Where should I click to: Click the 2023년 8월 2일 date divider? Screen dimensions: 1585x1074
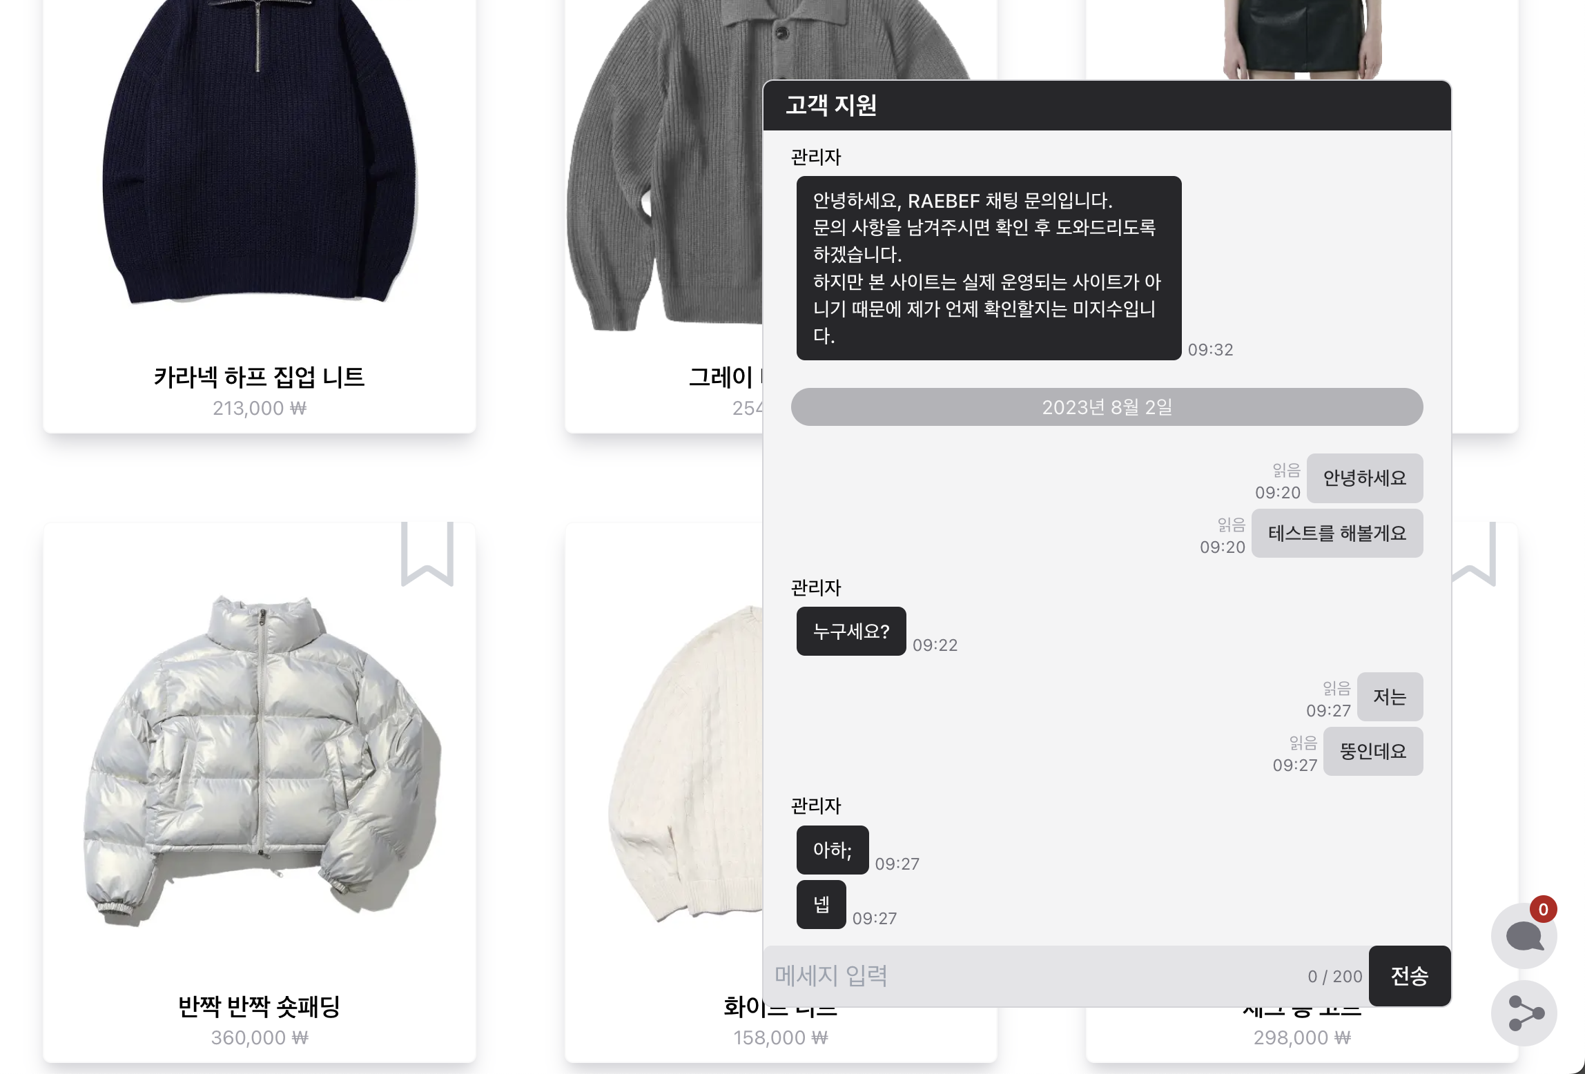click(x=1107, y=407)
